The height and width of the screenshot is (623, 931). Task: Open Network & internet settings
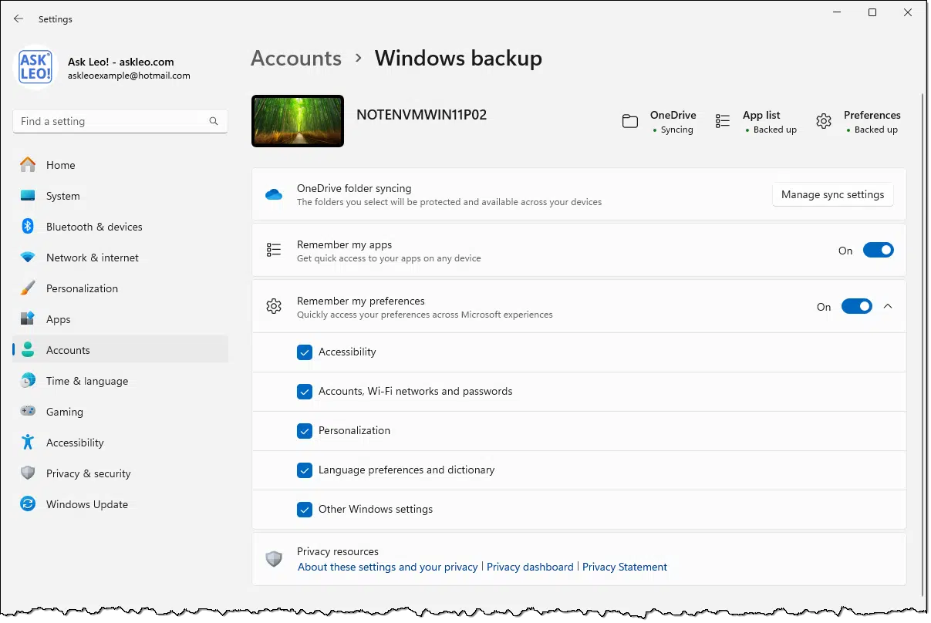(120, 258)
